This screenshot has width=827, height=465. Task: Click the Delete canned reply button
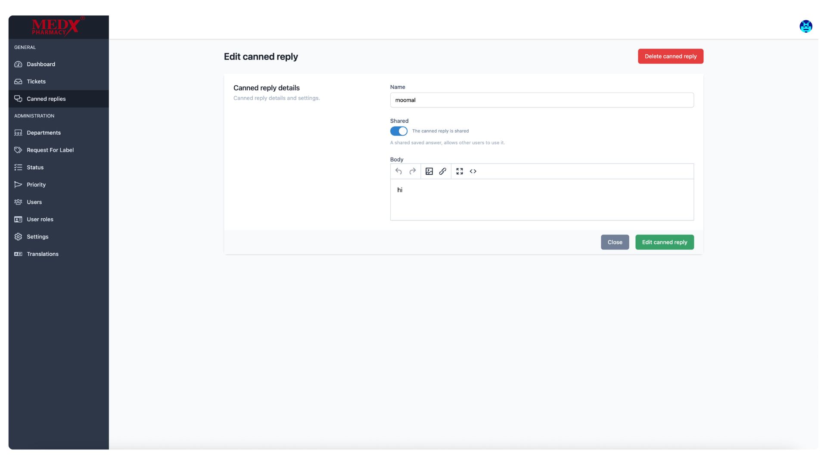tap(670, 56)
